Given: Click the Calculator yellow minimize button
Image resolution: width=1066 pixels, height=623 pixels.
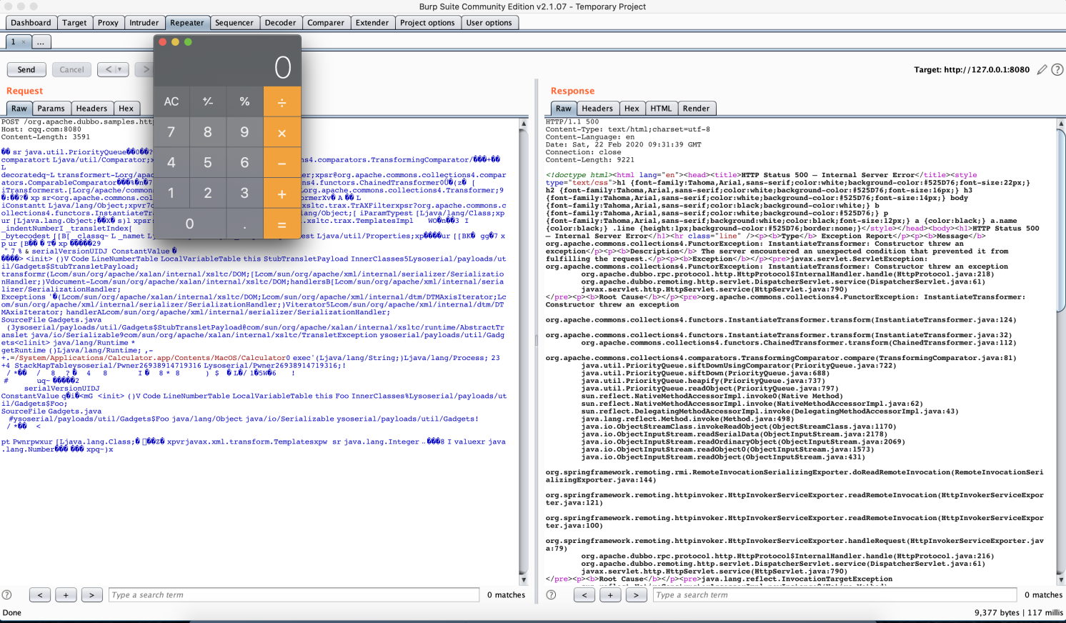Looking at the screenshot, I should coord(175,42).
